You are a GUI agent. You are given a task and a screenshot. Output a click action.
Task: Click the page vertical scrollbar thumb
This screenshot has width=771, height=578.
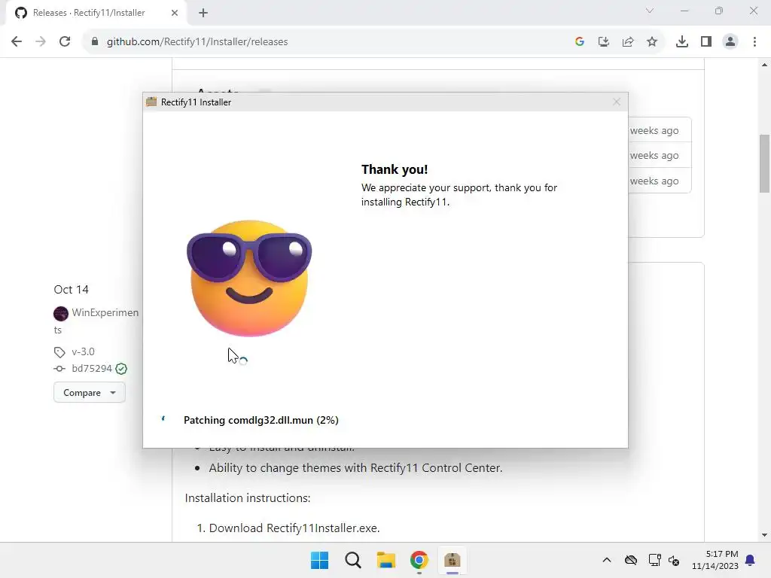pyautogui.click(x=765, y=163)
